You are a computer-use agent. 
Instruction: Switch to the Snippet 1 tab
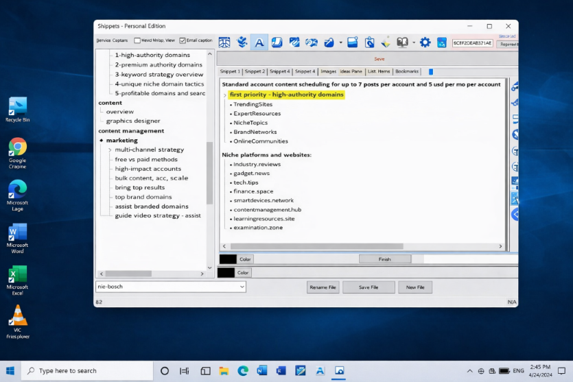[230, 71]
